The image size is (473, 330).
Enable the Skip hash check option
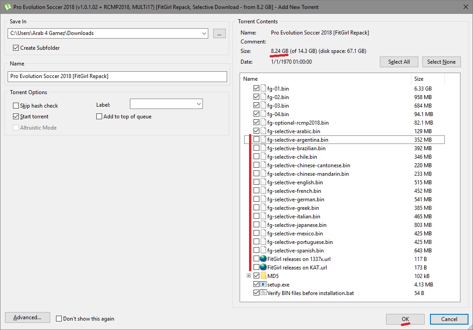point(16,106)
